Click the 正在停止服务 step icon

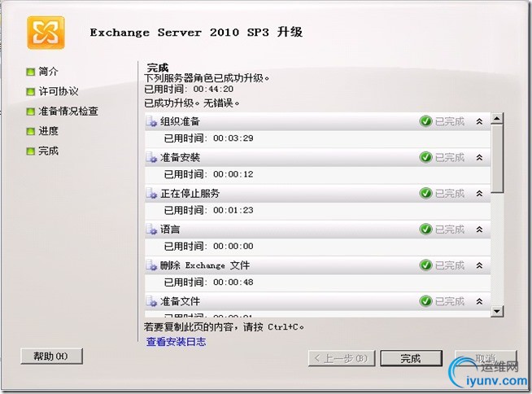pyautogui.click(x=151, y=193)
